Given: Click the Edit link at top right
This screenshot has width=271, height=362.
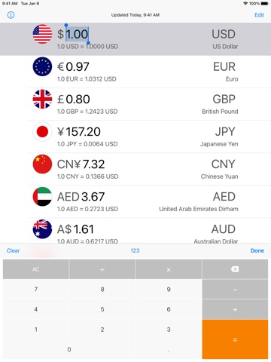Looking at the screenshot, I should (x=259, y=15).
